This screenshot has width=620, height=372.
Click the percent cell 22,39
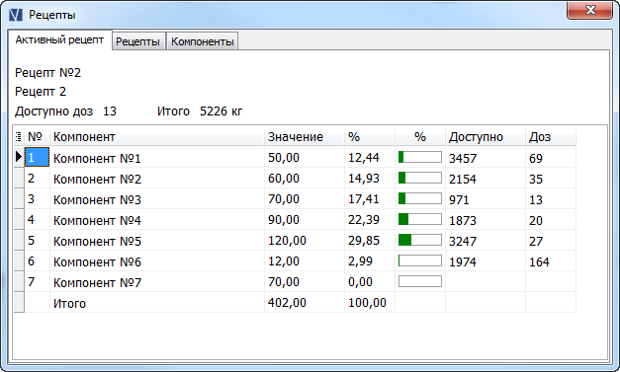(x=370, y=220)
